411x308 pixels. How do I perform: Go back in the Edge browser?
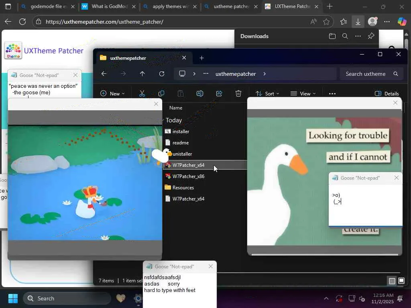(x=8, y=22)
